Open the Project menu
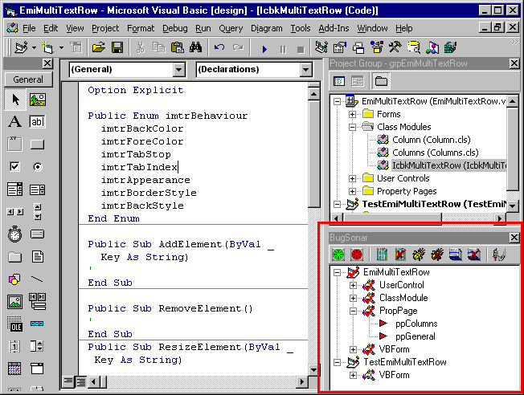524x395 pixels. (x=105, y=28)
